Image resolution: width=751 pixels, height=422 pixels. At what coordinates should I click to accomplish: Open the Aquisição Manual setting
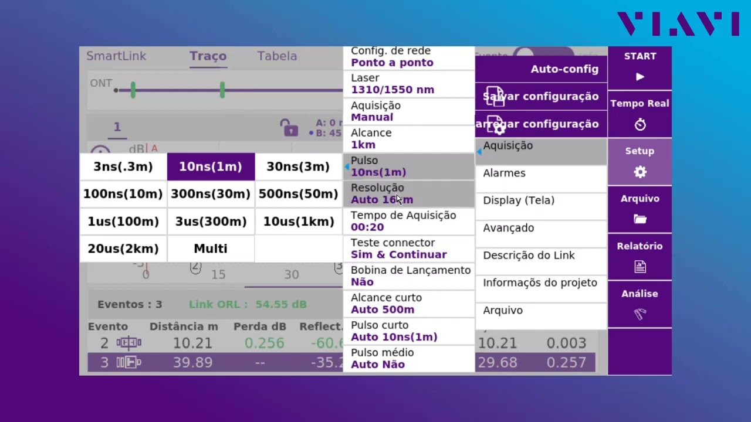point(408,111)
